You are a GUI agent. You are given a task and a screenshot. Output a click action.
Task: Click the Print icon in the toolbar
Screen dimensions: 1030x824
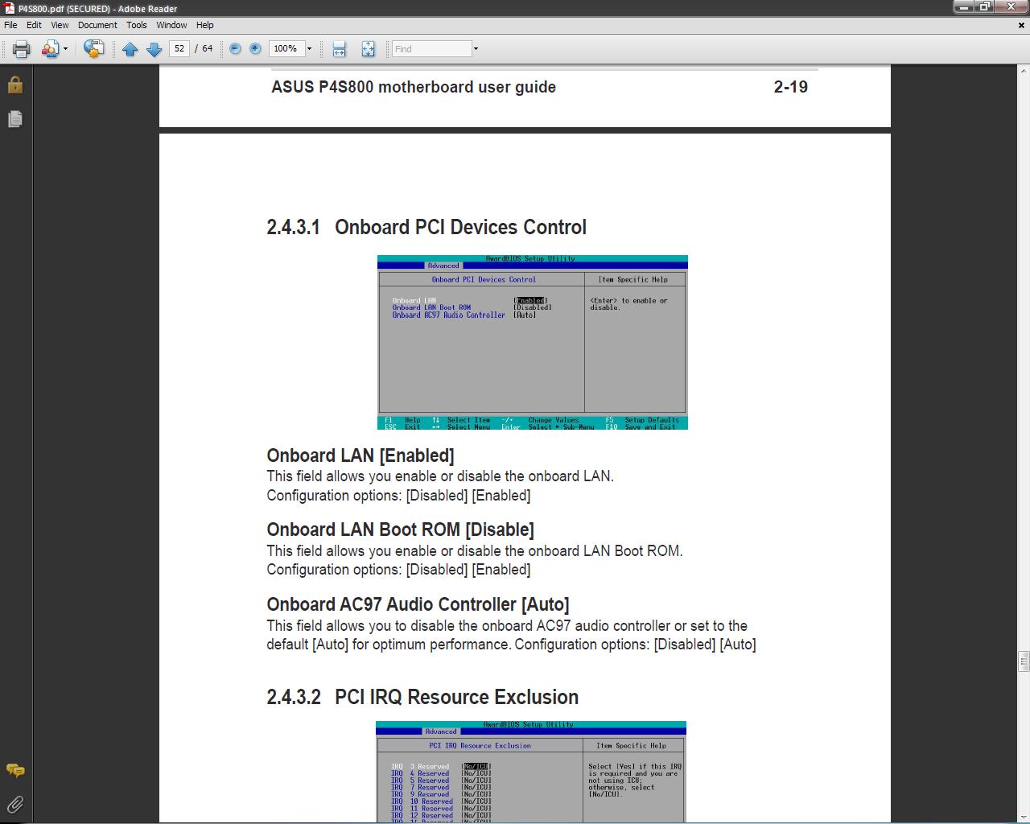click(21, 49)
